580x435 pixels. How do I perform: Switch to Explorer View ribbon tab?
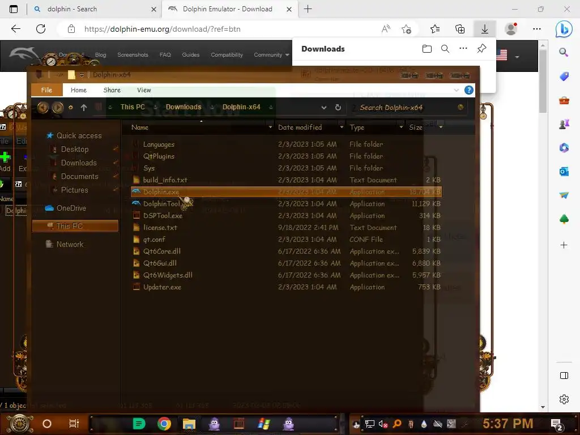(144, 90)
